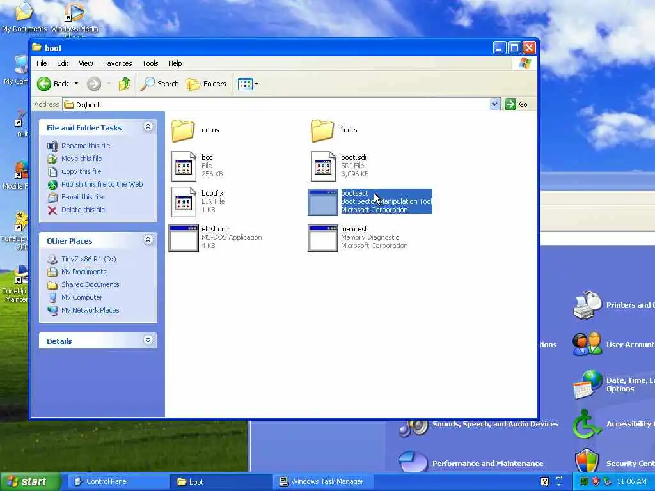Click the boot taskbar button

[x=221, y=482]
